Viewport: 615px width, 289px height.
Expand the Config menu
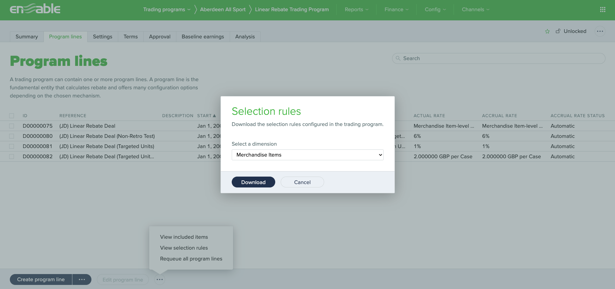[435, 10]
